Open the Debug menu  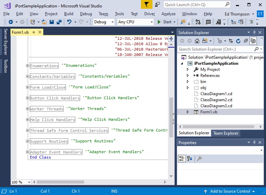point(86,14)
